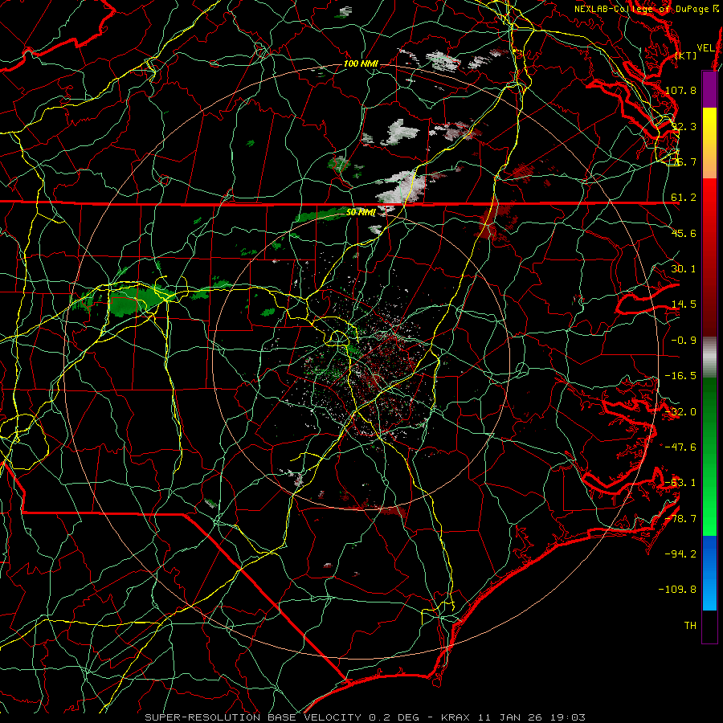Click the TH legend label
723x723 pixels.
coord(690,626)
